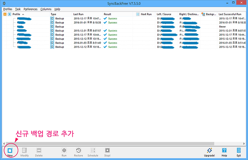Click Success text in 10:44 row

point(113,35)
